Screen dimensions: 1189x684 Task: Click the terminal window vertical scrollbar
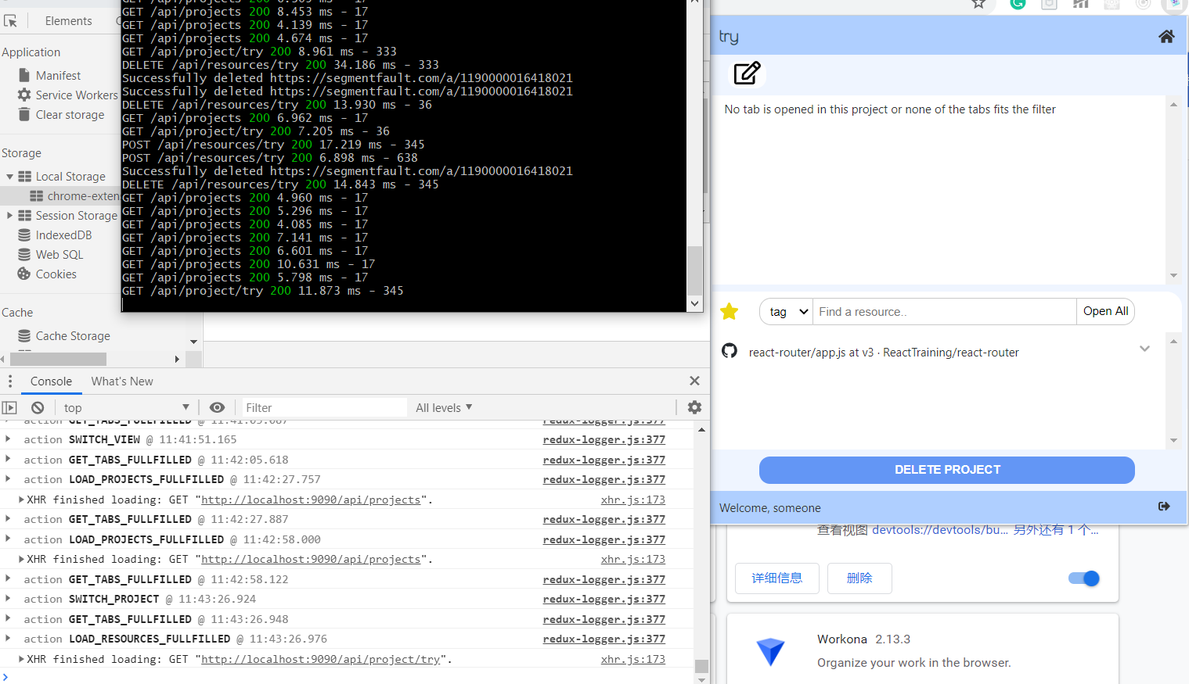point(694,270)
